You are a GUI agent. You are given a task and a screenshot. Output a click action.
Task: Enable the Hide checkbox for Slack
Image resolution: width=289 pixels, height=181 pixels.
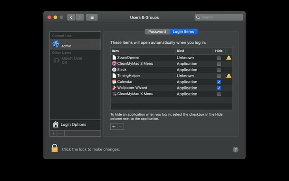(x=219, y=70)
